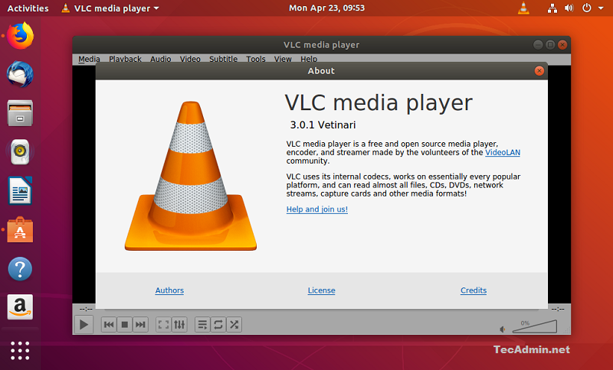Open Activities overview

pyautogui.click(x=28, y=8)
